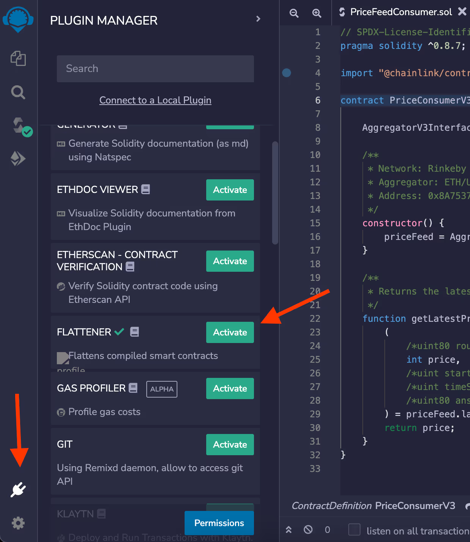Activate the Git plugin
The height and width of the screenshot is (542, 470).
coord(230,445)
